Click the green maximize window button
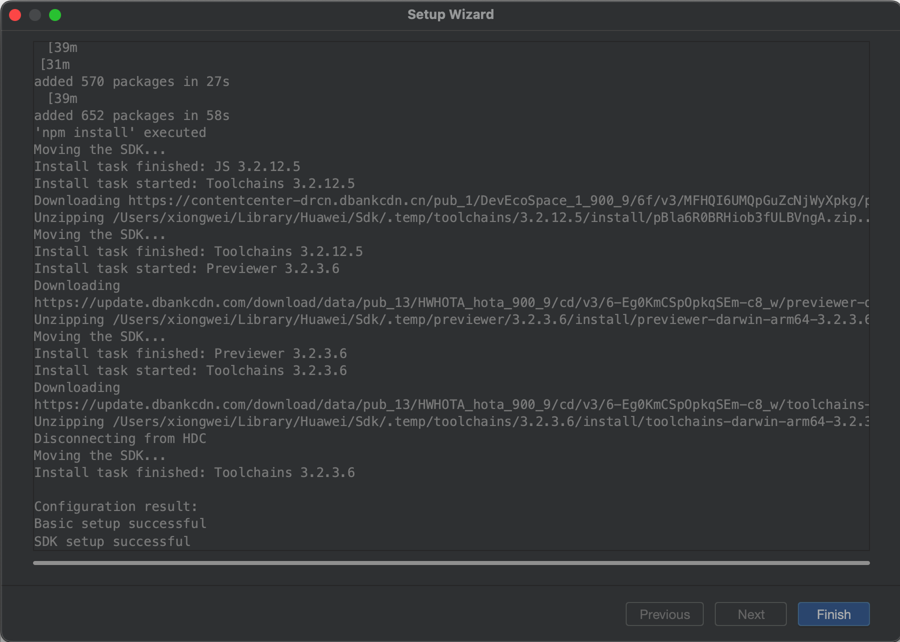The image size is (900, 642). [55, 15]
